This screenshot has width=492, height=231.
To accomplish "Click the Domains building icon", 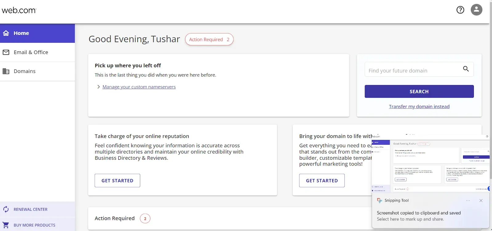I will (x=6, y=71).
